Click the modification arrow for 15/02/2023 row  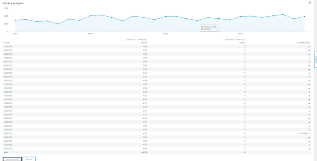pos(309,99)
